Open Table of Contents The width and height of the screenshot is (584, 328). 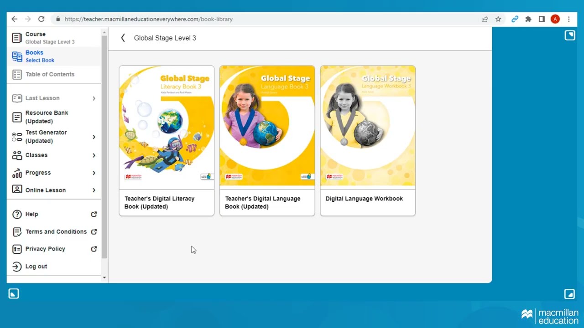point(54,74)
